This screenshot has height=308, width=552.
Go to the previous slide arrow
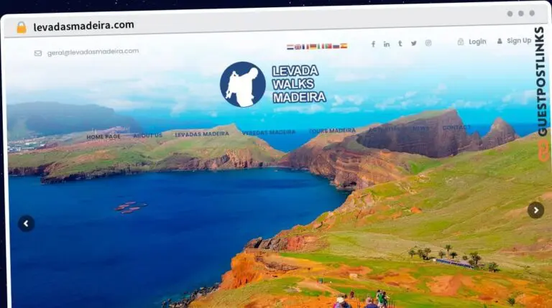(x=26, y=223)
